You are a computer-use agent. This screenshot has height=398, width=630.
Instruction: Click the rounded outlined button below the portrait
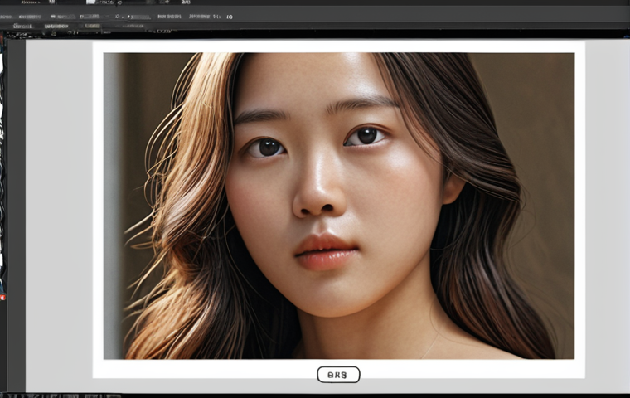338,375
